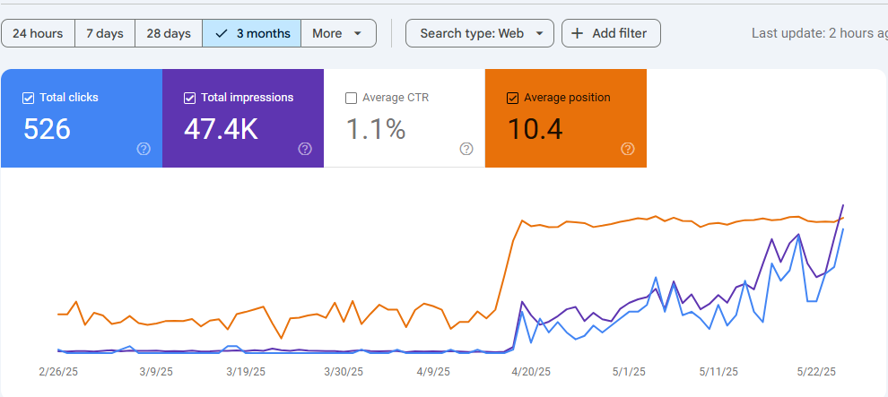Click the Last update timestamp text
The height and width of the screenshot is (397, 888).
point(818,33)
